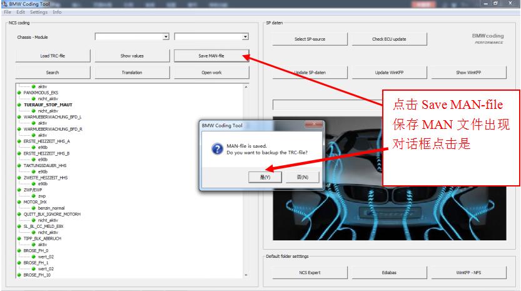521x291 pixels.
Task: Select BROSE_FH_0 tree item
Action: (x=36, y=250)
